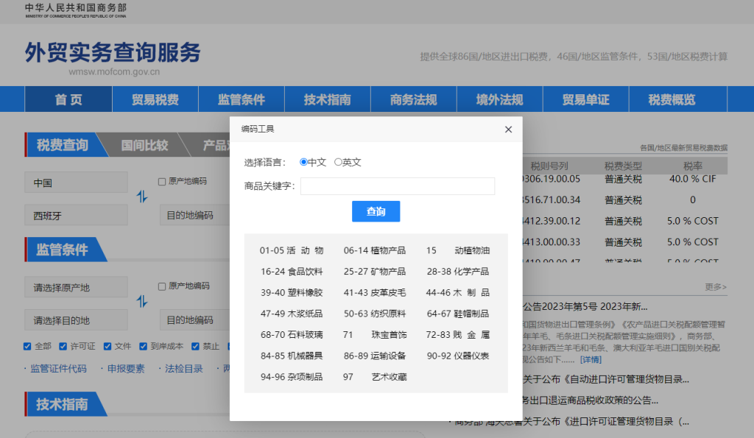Image resolution: width=754 pixels, height=438 pixels.
Task: Open 申报要素 link
Action: coord(125,369)
